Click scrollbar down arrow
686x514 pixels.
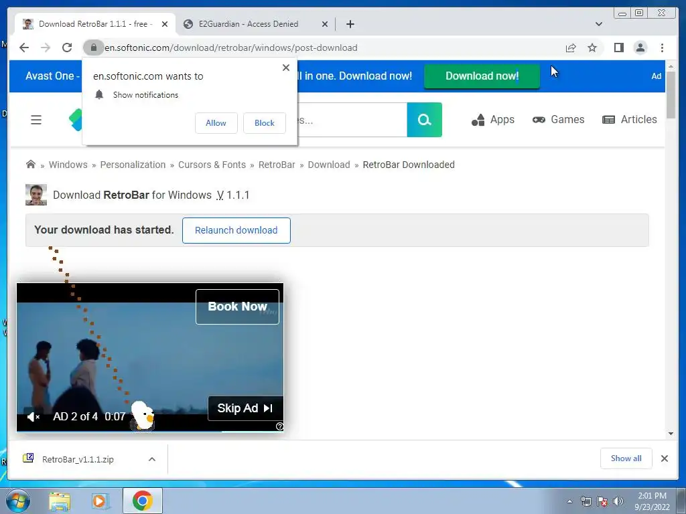(x=671, y=434)
